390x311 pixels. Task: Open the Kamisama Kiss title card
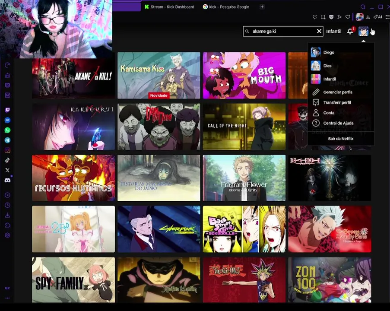(159, 76)
